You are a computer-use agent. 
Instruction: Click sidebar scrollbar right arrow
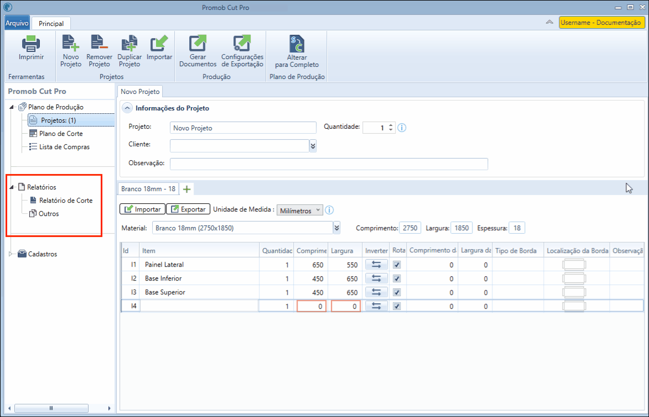click(x=109, y=408)
